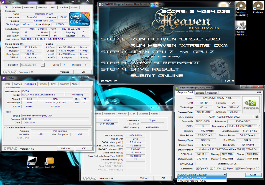The height and width of the screenshot is (185, 265).
Task: Click the NB Frequency 4019.4 MHz value
Action: pyautogui.click(x=152, y=127)
